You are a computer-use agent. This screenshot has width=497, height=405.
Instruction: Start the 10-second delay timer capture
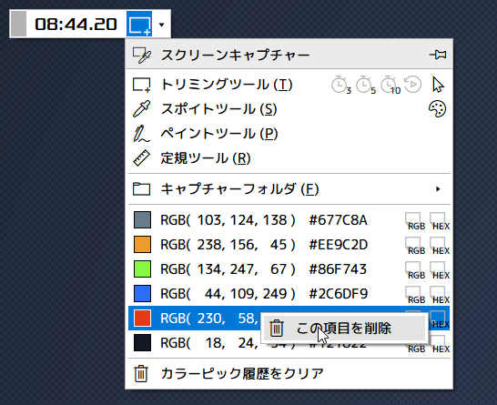[x=390, y=85]
